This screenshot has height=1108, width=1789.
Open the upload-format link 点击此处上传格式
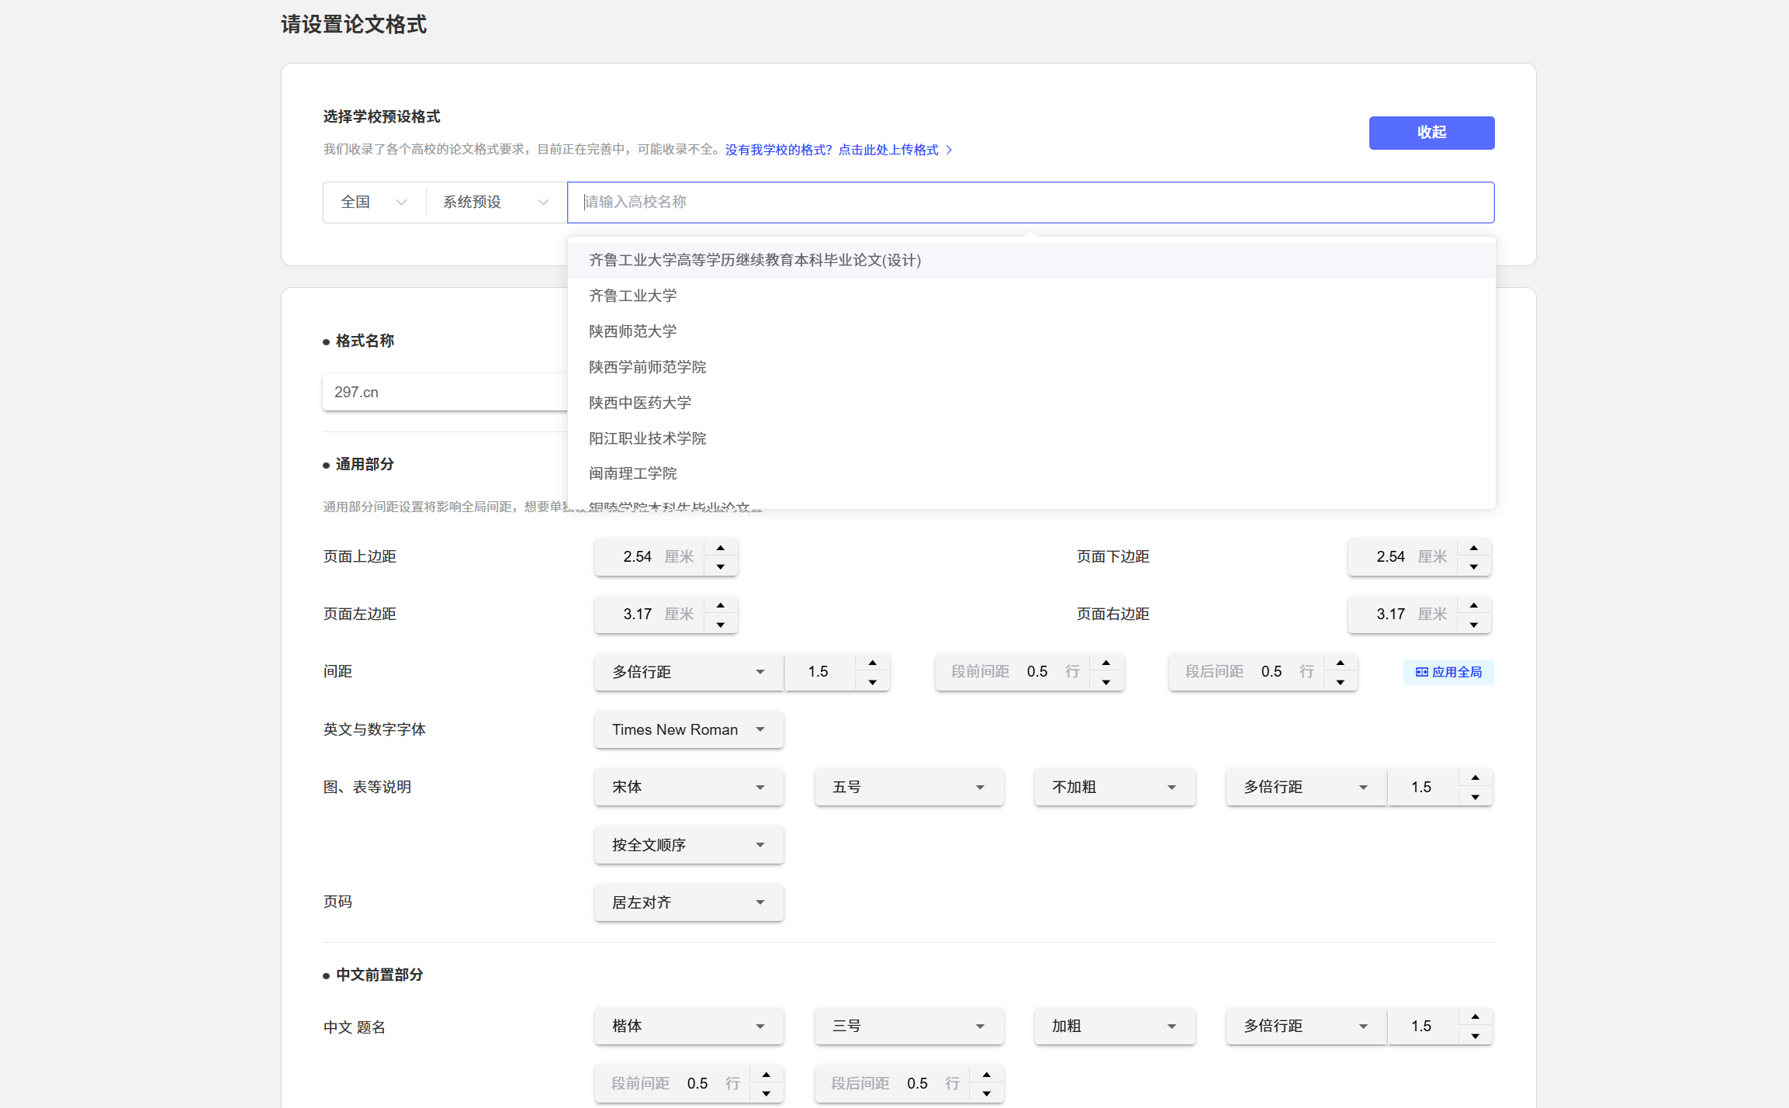click(888, 150)
